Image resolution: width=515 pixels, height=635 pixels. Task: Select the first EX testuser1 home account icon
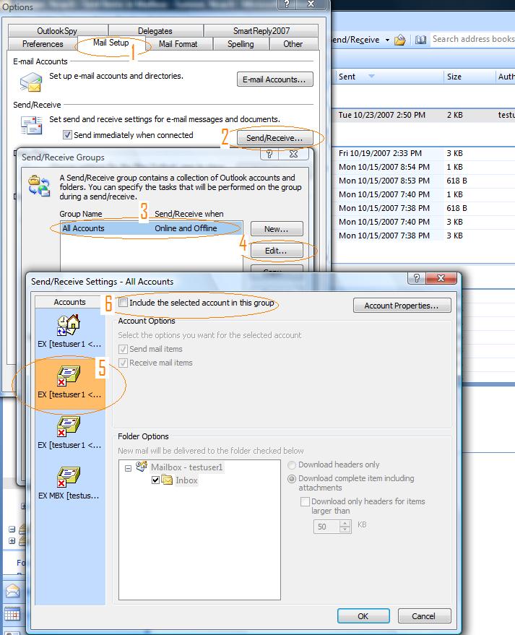[69, 325]
